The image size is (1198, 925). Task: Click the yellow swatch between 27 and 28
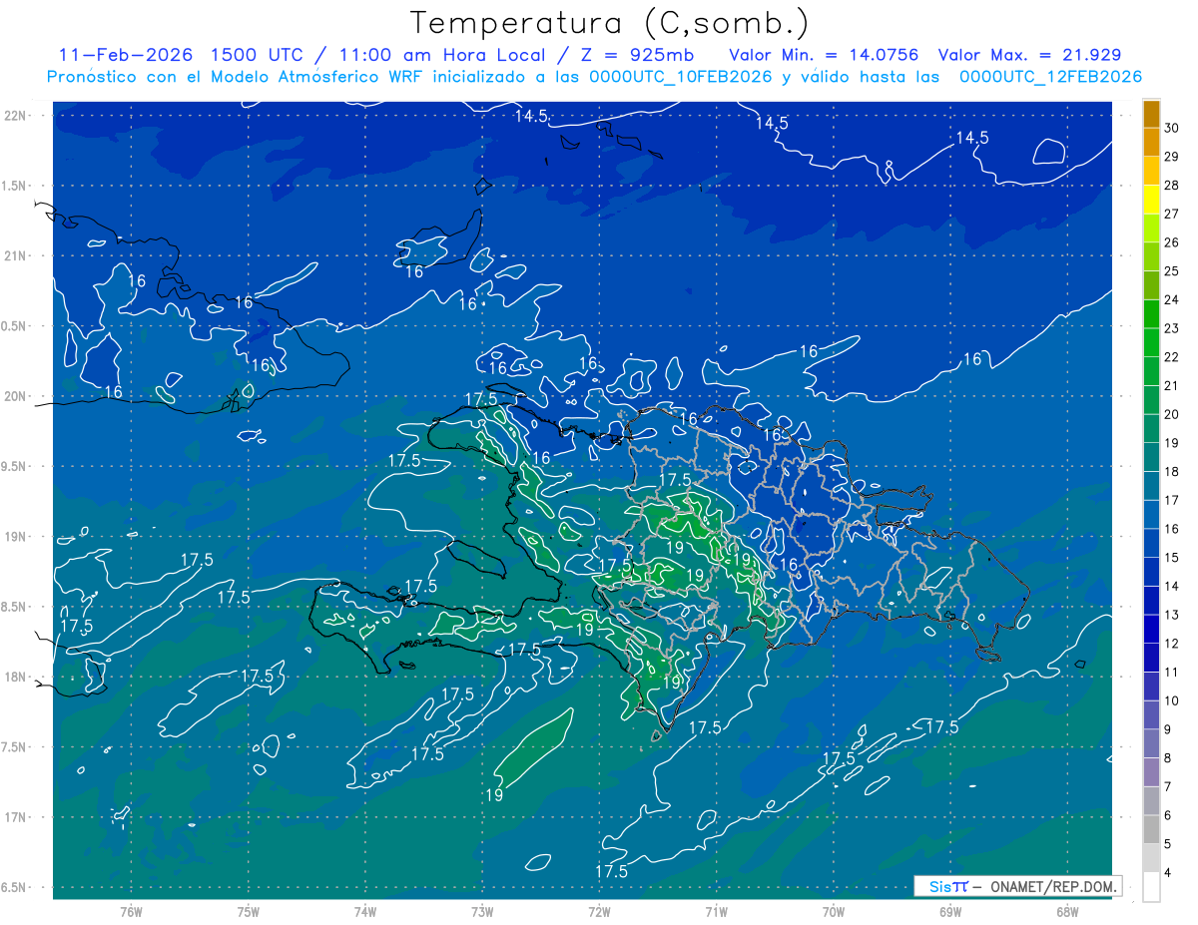pos(1151,199)
